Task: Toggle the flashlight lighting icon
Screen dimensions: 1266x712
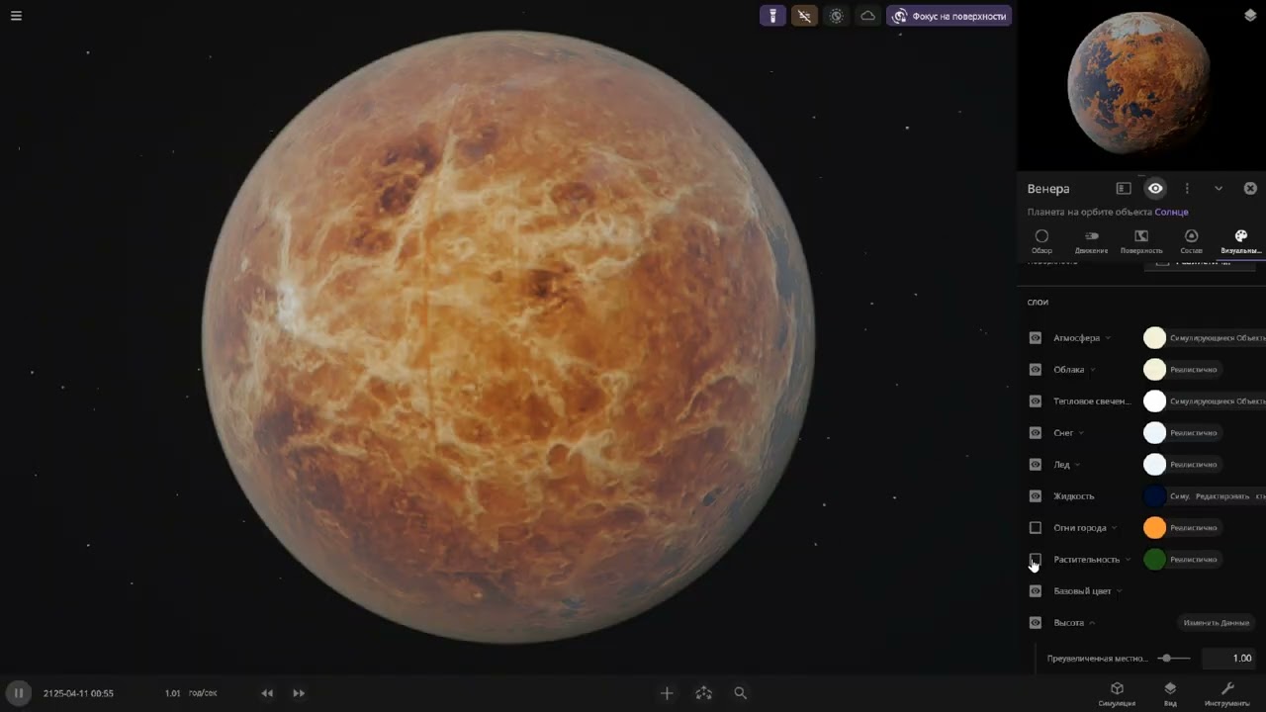Action: point(772,16)
